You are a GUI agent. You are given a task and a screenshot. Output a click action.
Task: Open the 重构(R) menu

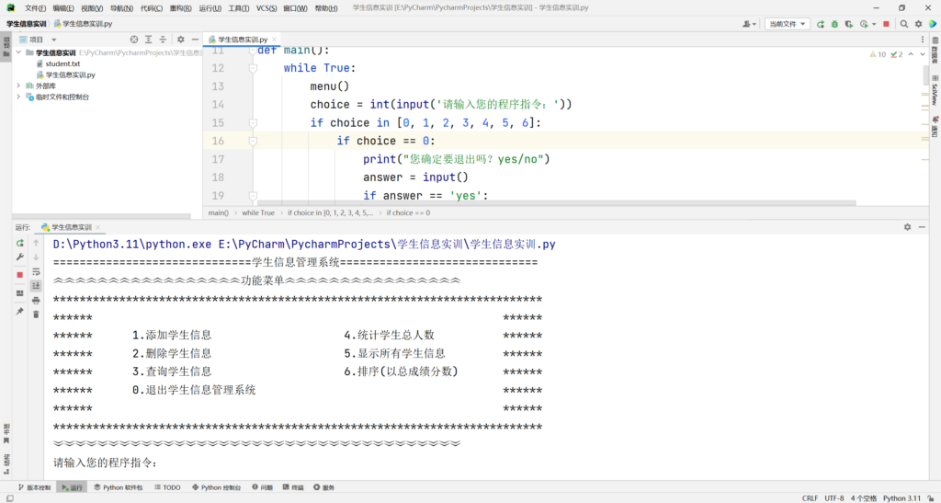tap(180, 8)
